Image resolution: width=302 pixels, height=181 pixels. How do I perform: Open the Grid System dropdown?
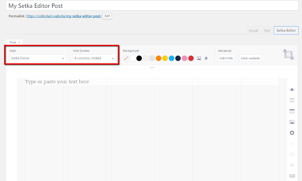94,58
